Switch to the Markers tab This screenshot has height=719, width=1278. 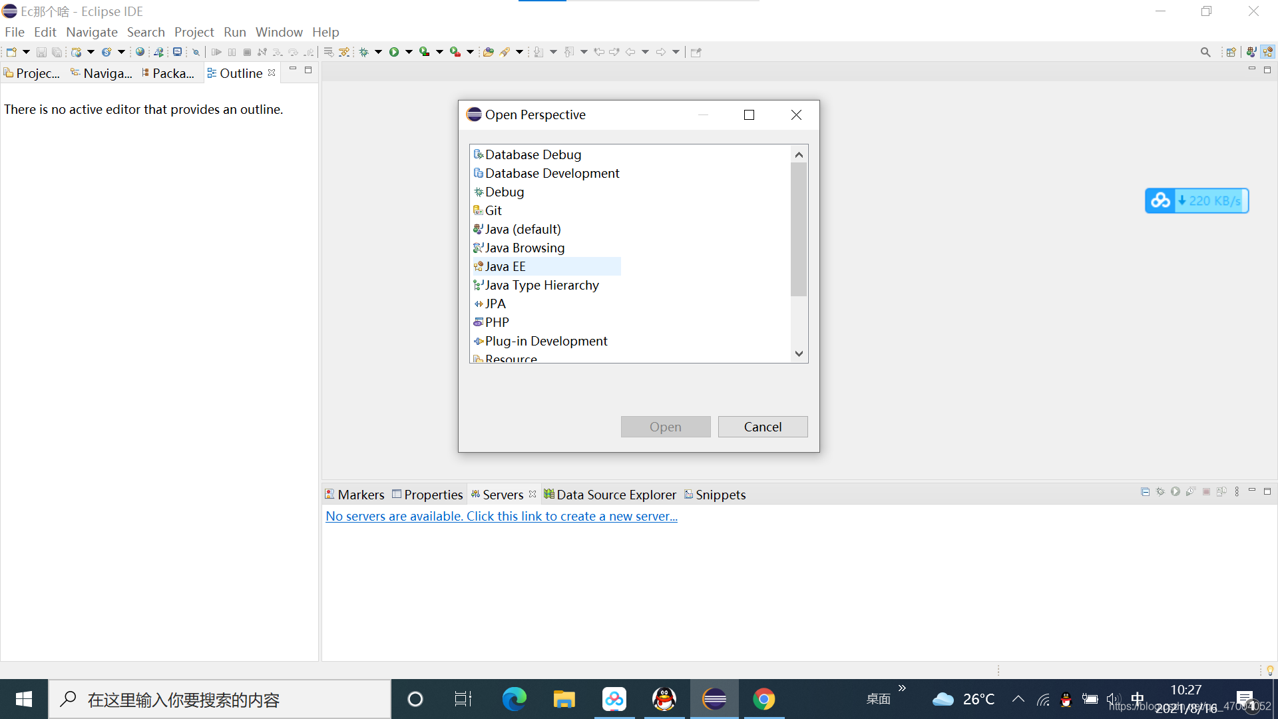[355, 495]
